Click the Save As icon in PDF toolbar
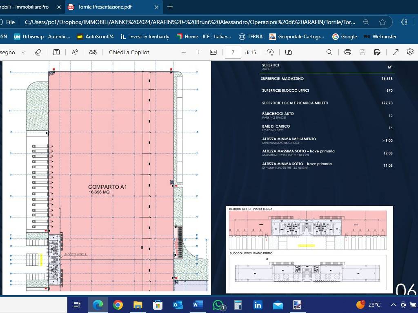Screen dimensions: 418x313 (x=377, y=52)
